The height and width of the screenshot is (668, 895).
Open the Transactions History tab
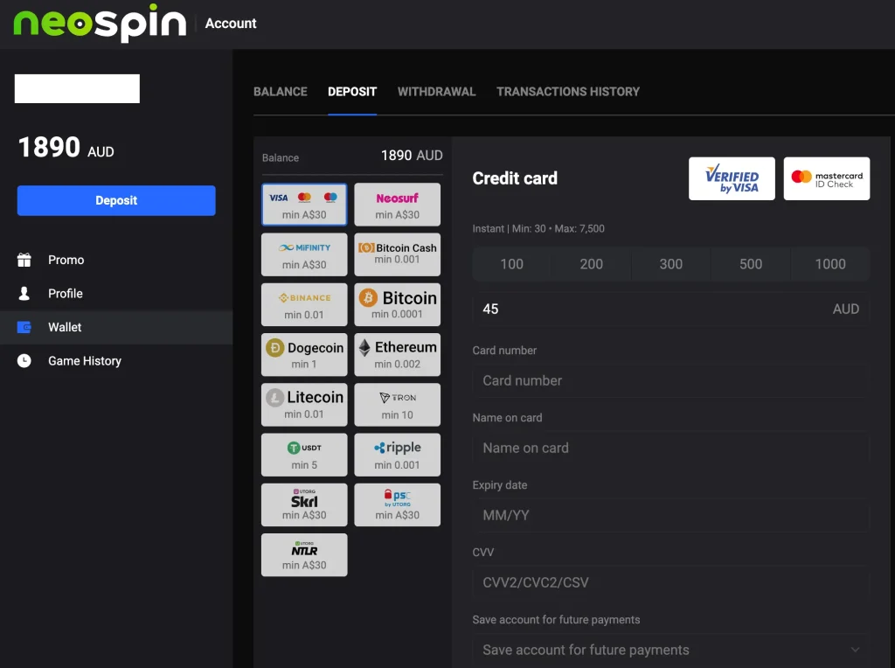pyautogui.click(x=567, y=91)
